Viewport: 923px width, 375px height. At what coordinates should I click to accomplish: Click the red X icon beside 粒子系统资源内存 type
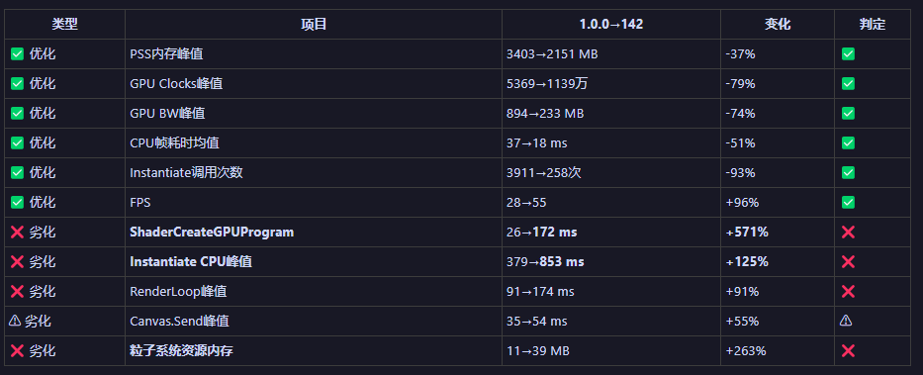[17, 351]
